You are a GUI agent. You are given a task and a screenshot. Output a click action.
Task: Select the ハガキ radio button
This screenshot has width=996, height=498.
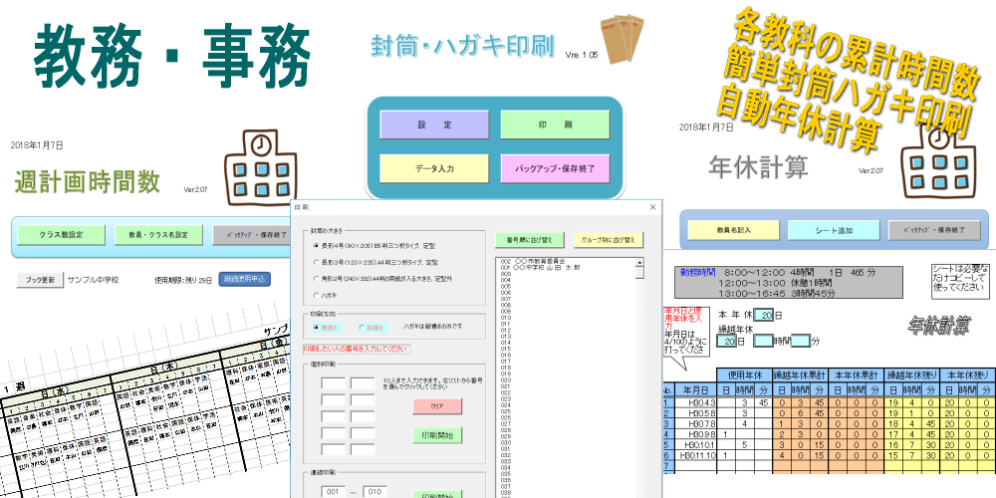tap(317, 296)
